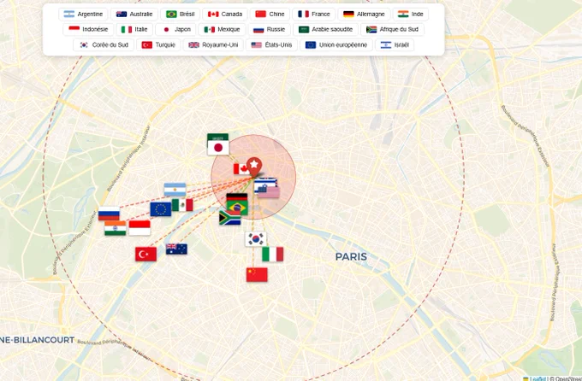Click the Saudi Arabia flag marker behind Japan

pos(218,137)
